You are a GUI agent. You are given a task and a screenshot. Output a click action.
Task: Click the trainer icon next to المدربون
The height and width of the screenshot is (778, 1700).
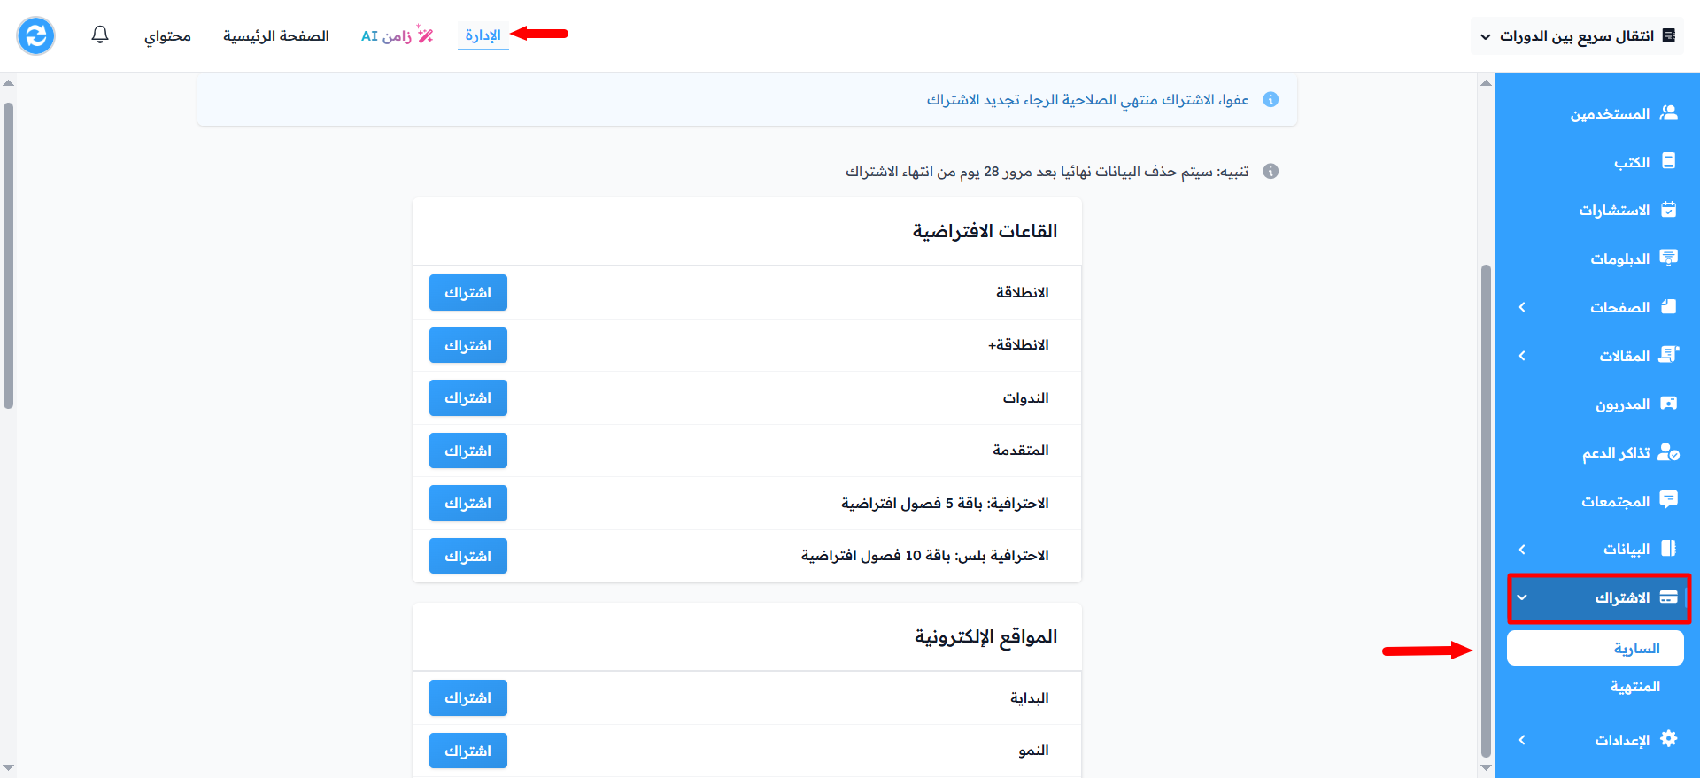click(x=1669, y=404)
